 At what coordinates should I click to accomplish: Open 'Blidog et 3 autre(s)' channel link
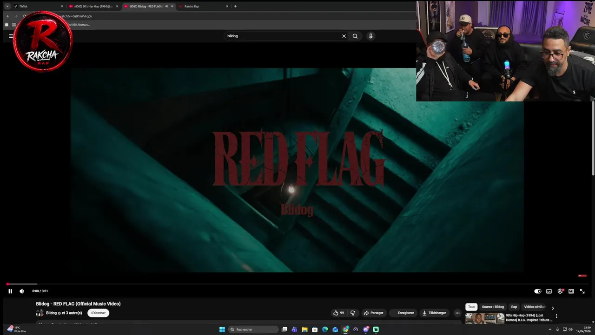[x=64, y=313]
